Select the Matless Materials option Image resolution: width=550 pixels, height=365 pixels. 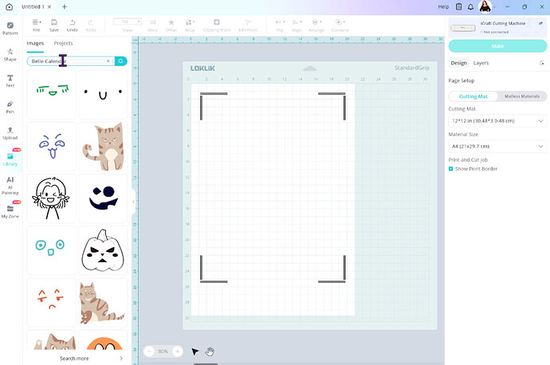pos(522,96)
